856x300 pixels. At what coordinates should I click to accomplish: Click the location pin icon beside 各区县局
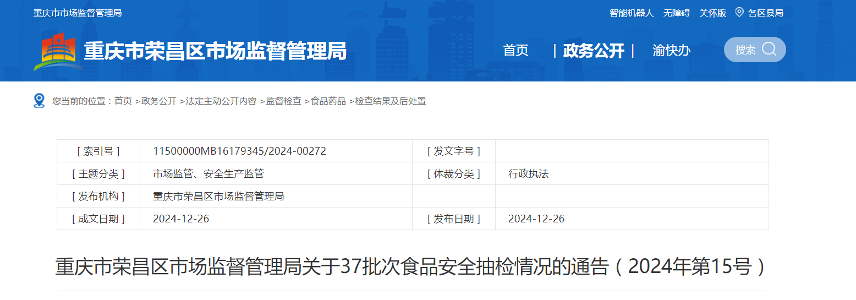739,12
